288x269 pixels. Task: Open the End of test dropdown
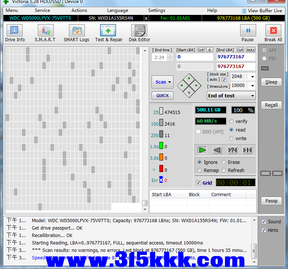231,95
